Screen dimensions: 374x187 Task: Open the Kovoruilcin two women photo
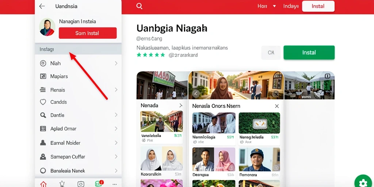pyautogui.click(x=162, y=159)
